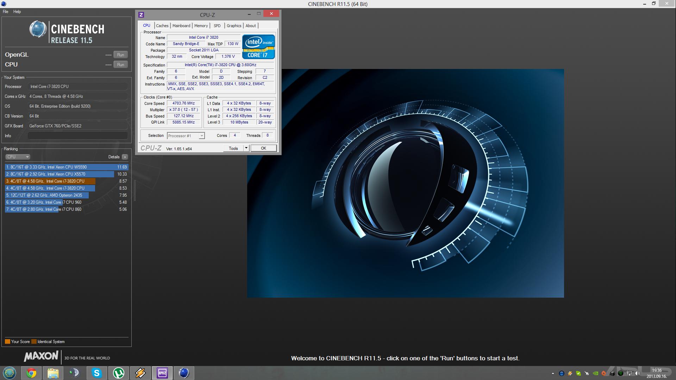Open the NVIDIA tray icon
Image resolution: width=676 pixels, height=380 pixels.
tap(595, 373)
